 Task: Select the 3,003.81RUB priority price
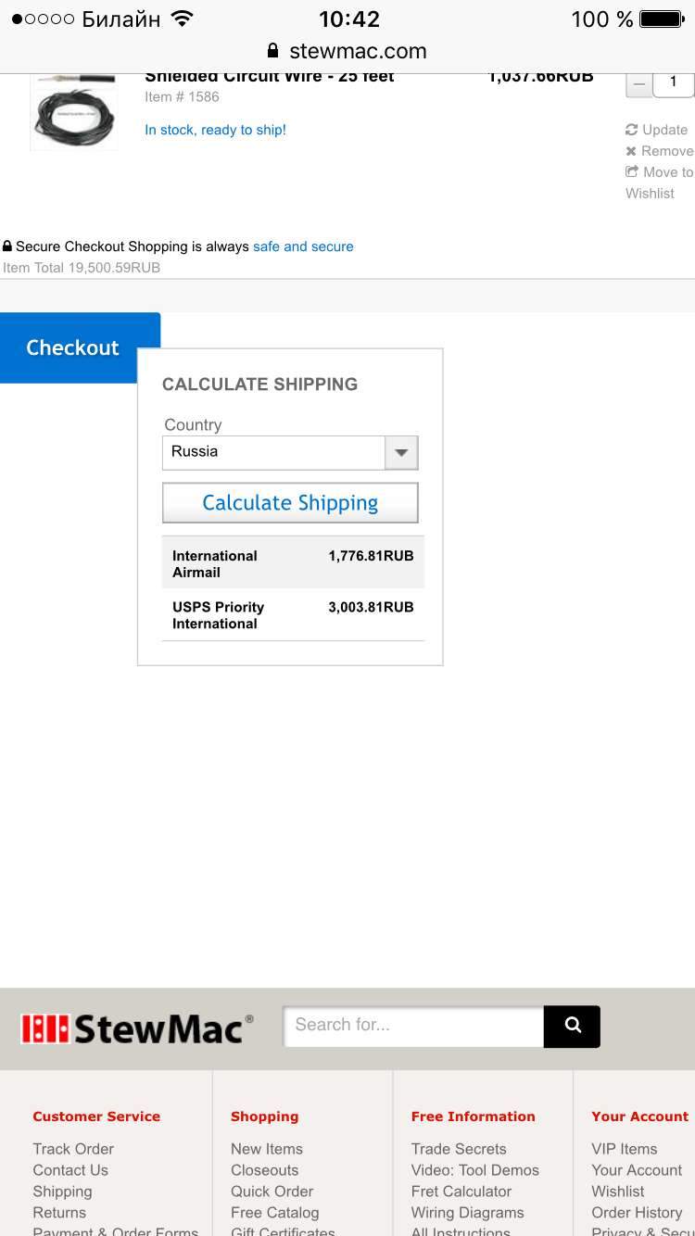[x=371, y=607]
